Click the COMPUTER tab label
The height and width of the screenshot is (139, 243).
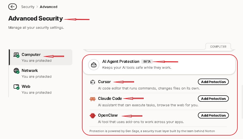[218, 47]
